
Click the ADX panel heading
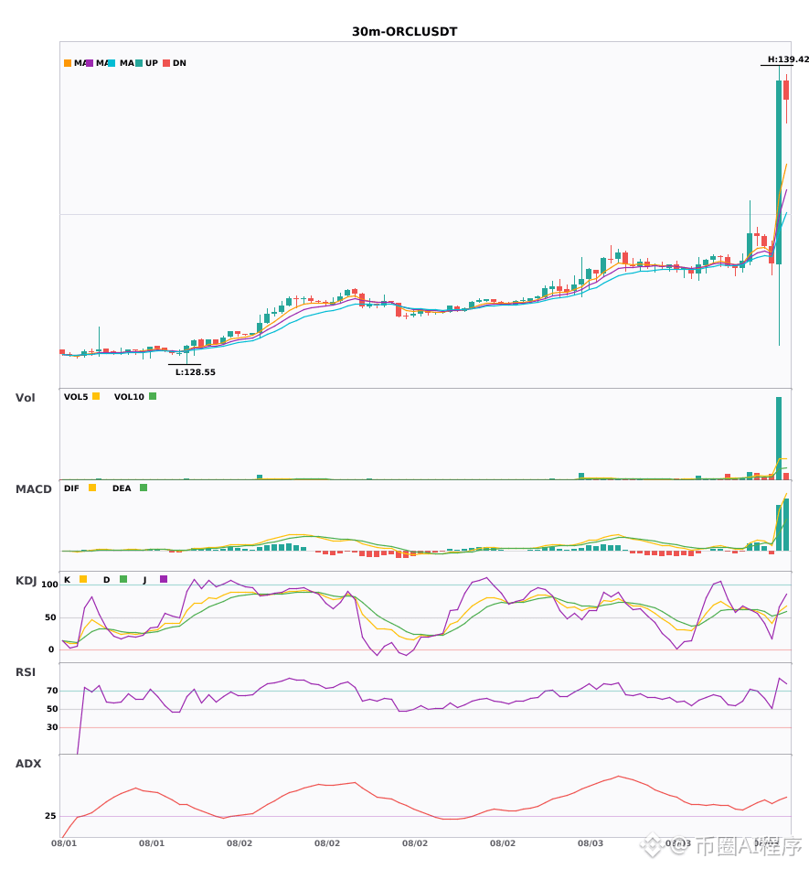(x=28, y=764)
